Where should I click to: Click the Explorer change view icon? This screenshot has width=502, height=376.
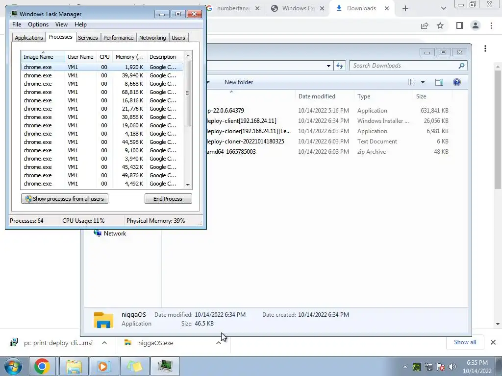(412, 82)
